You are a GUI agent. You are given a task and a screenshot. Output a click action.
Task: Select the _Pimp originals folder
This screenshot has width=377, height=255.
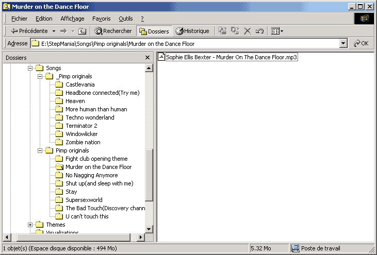tap(74, 76)
